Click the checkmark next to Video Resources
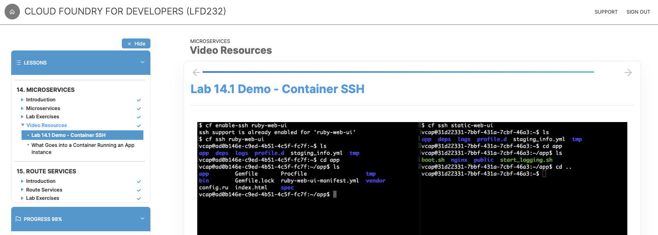658x235 pixels. coord(139,125)
